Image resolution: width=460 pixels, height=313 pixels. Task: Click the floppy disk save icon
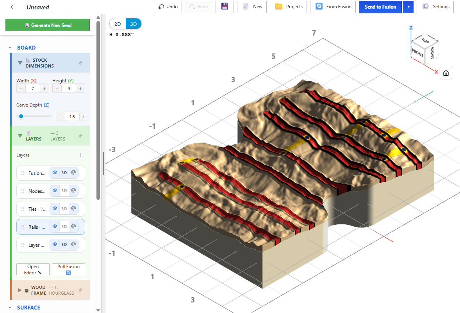225,7
